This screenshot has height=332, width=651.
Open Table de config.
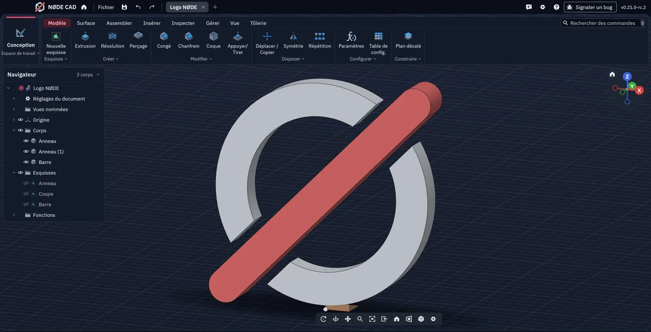[379, 43]
